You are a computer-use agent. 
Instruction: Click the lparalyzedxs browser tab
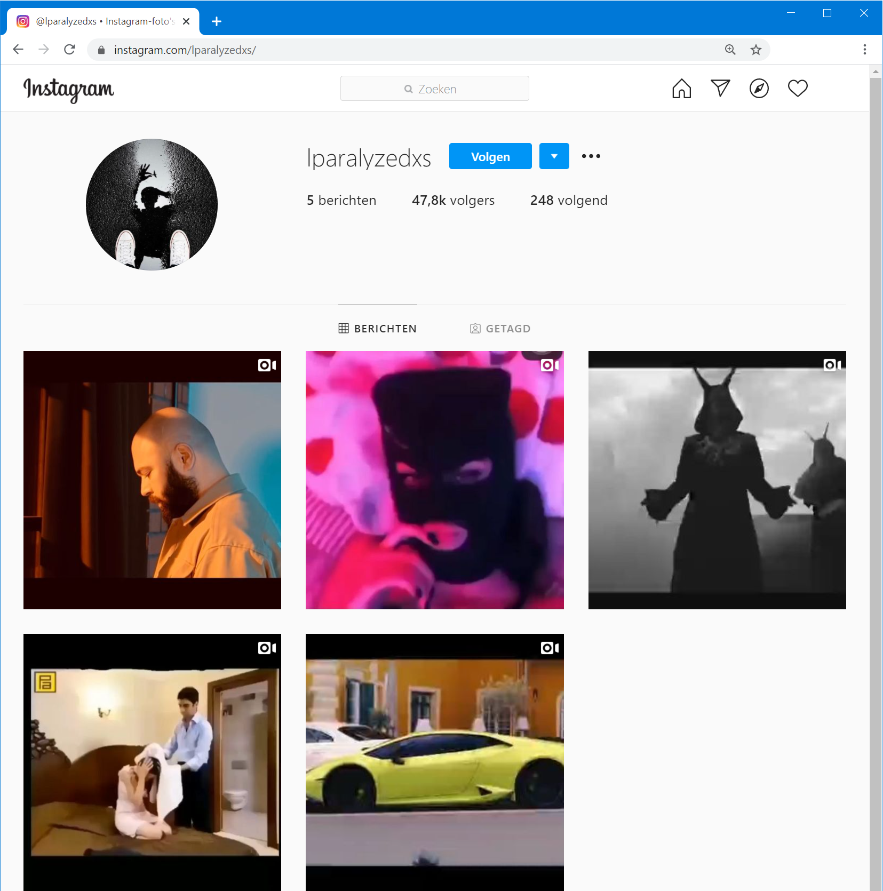click(x=104, y=21)
